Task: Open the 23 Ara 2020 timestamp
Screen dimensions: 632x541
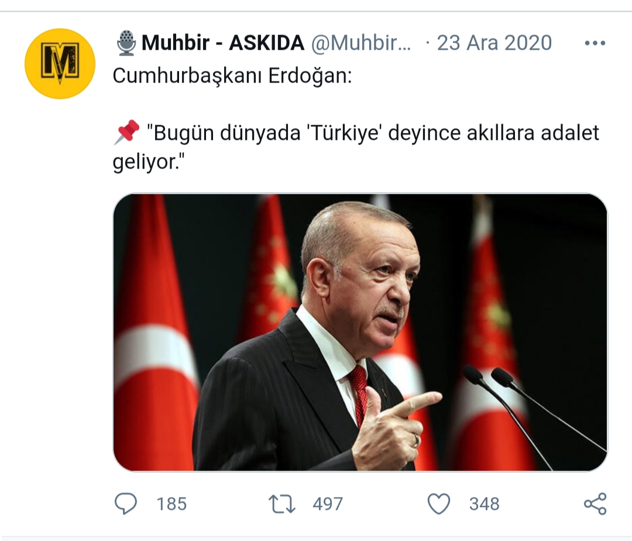Action: coord(494,43)
